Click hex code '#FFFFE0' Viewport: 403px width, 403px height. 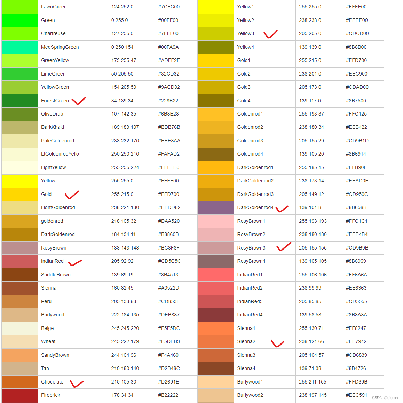click(168, 167)
